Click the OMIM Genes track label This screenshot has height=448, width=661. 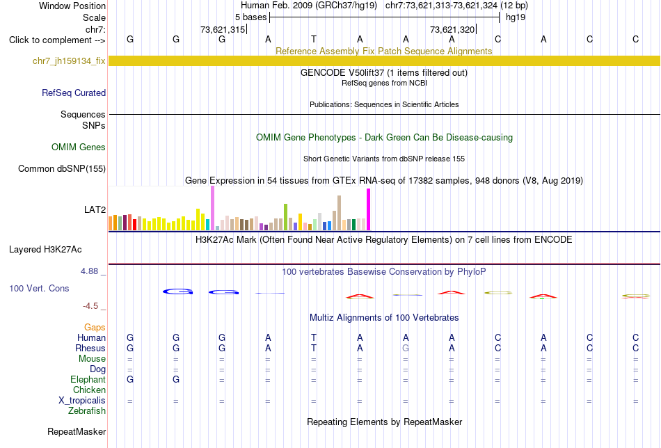(78, 147)
